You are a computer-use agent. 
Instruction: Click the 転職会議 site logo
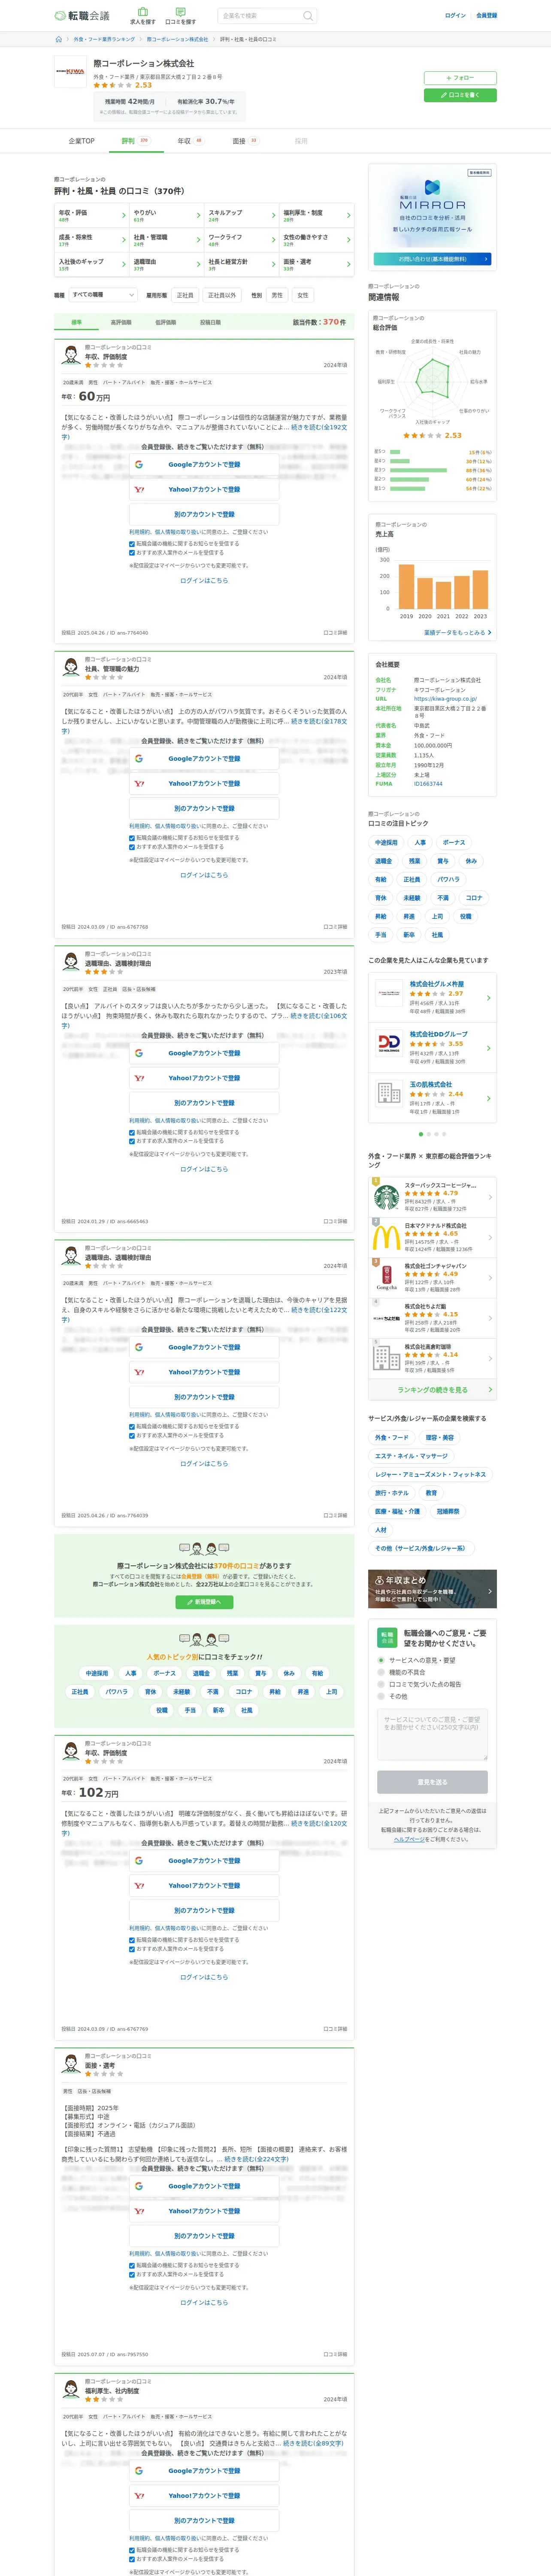[82, 16]
